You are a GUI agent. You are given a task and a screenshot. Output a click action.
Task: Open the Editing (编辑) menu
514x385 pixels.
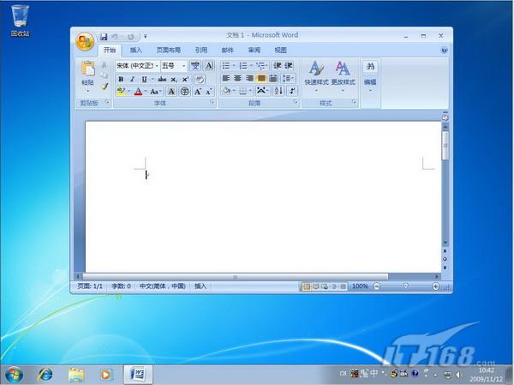[370, 76]
